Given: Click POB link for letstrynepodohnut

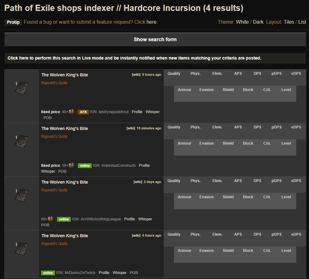Looking at the screenshot, I should point(47,118).
